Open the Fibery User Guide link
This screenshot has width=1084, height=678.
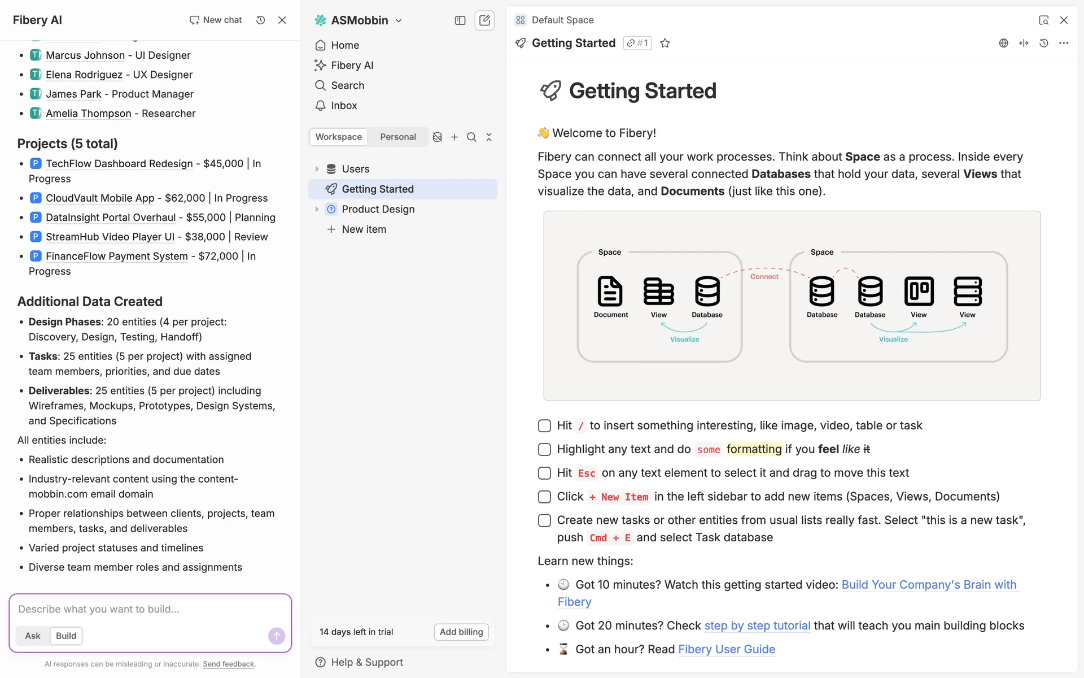(x=726, y=650)
